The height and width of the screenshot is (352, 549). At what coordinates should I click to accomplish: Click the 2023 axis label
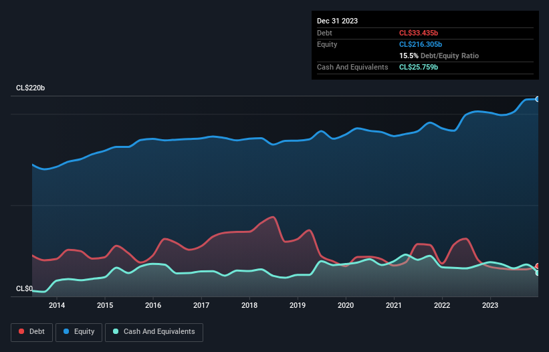[490, 305]
